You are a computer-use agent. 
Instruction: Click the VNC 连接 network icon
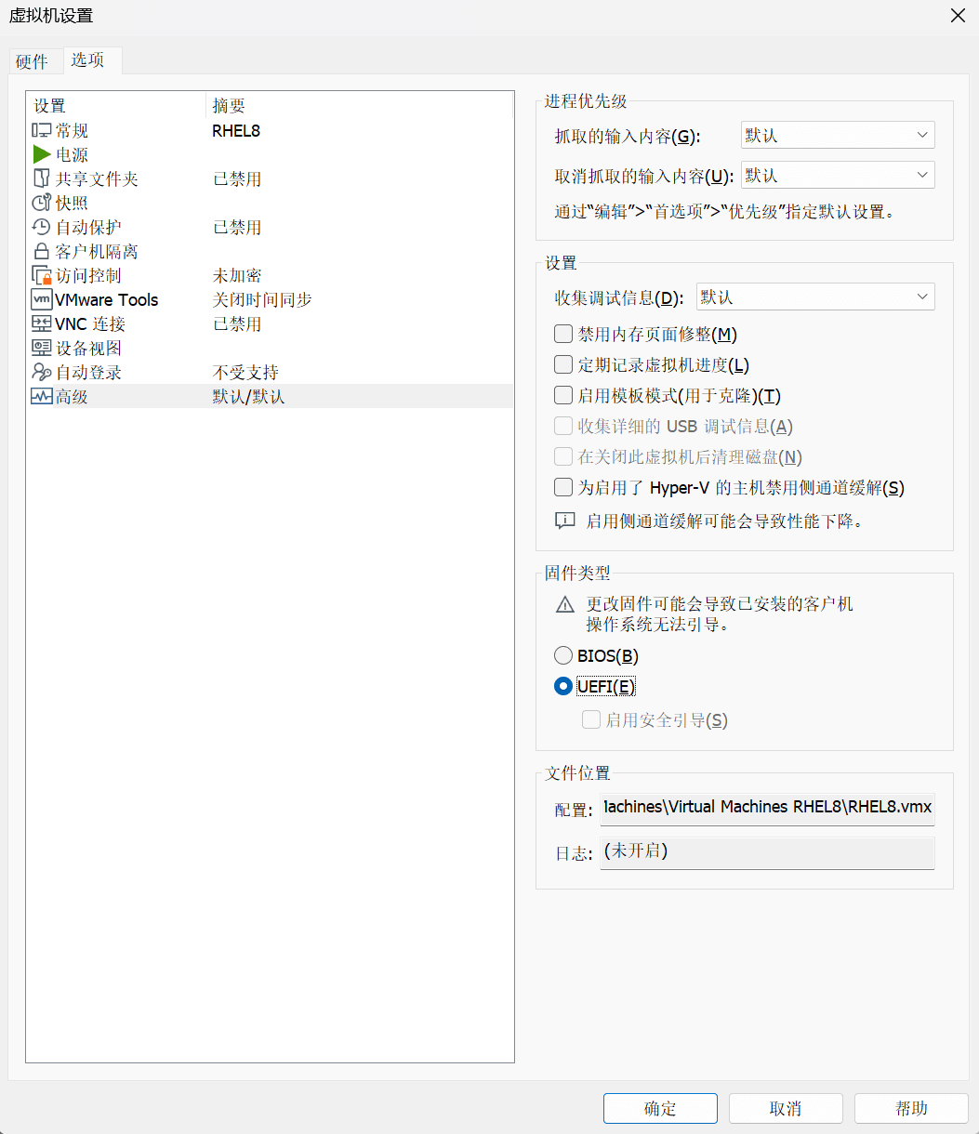point(42,324)
